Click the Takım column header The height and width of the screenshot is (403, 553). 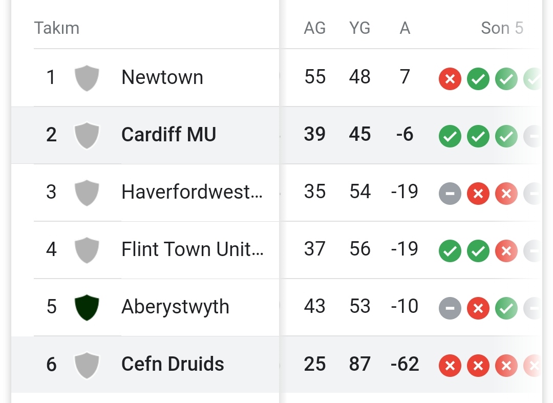[57, 28]
